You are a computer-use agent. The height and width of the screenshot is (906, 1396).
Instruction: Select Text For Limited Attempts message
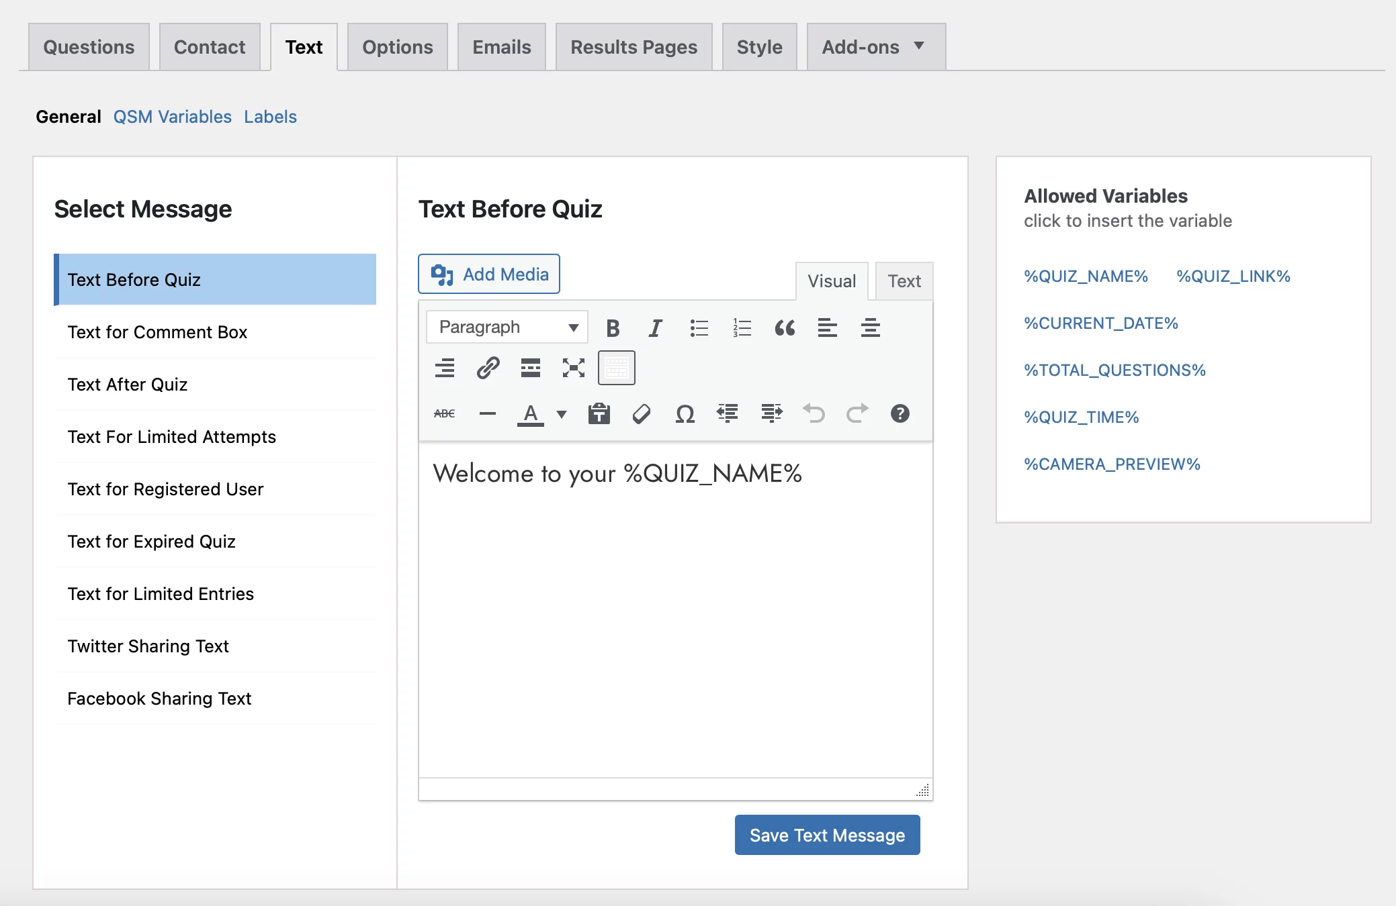point(215,437)
